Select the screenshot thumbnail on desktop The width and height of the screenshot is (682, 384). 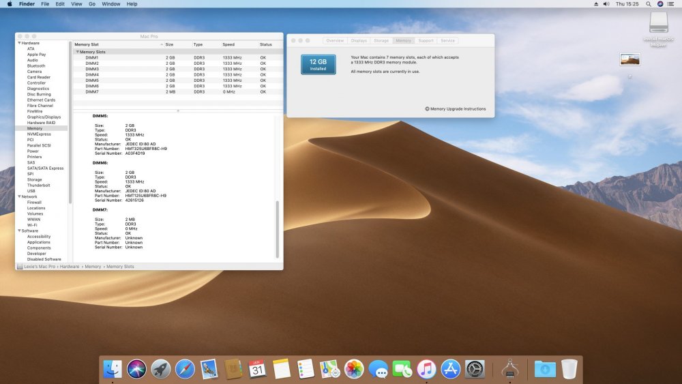click(x=629, y=59)
